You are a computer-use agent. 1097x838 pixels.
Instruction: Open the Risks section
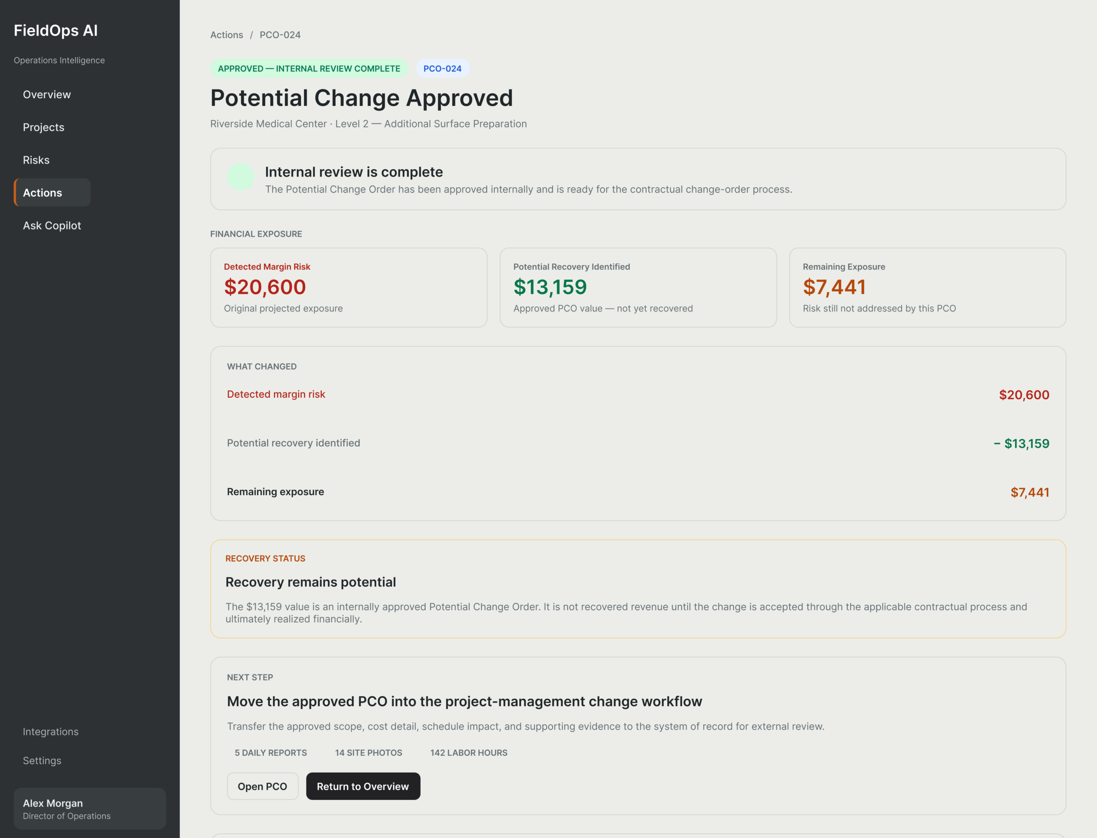[x=36, y=160]
